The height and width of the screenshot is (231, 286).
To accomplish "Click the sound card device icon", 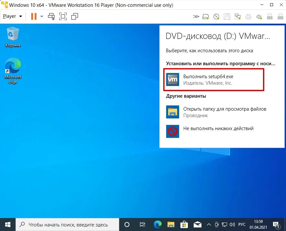I will point(259,17).
